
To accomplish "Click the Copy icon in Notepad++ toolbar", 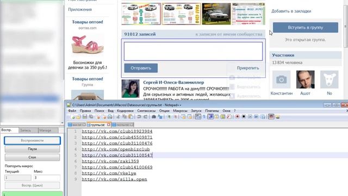I will (x=125, y=117).
